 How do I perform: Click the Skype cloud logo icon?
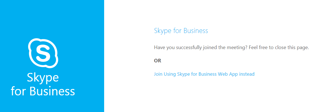click(x=43, y=53)
